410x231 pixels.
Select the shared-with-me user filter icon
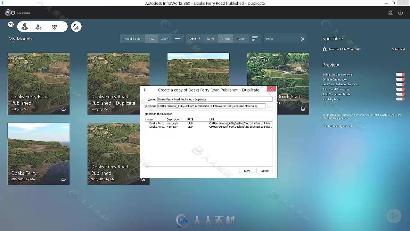click(39, 27)
